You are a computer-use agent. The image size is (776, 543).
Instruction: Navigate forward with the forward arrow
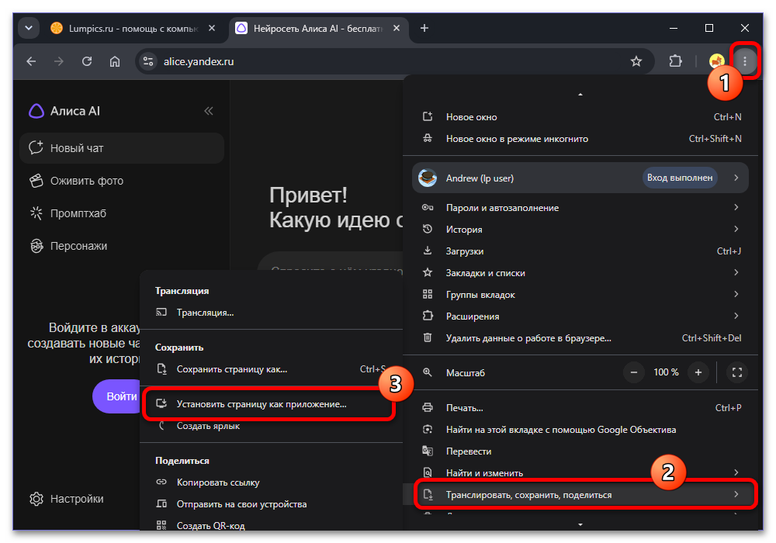[59, 61]
